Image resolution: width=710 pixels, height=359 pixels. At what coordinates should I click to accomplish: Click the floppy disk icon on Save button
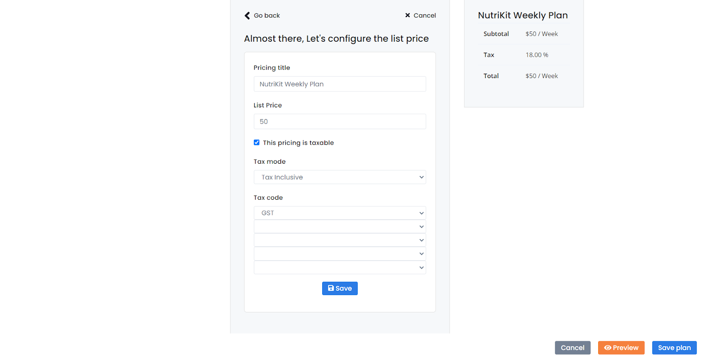pyautogui.click(x=331, y=288)
